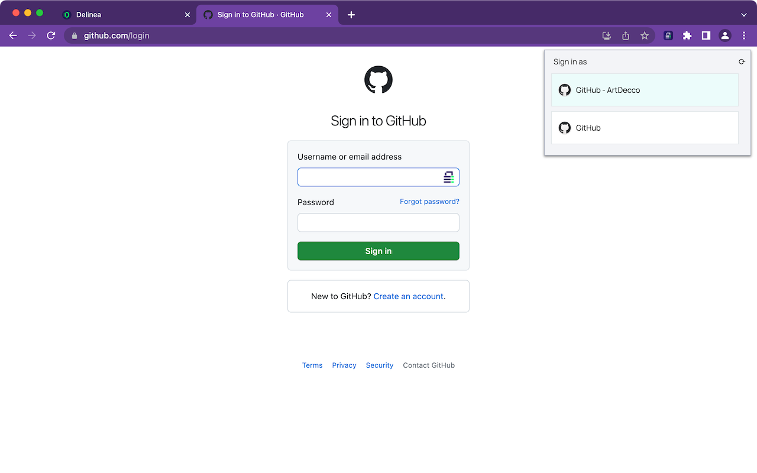Open a new browser tab
This screenshot has width=757, height=473.
351,15
